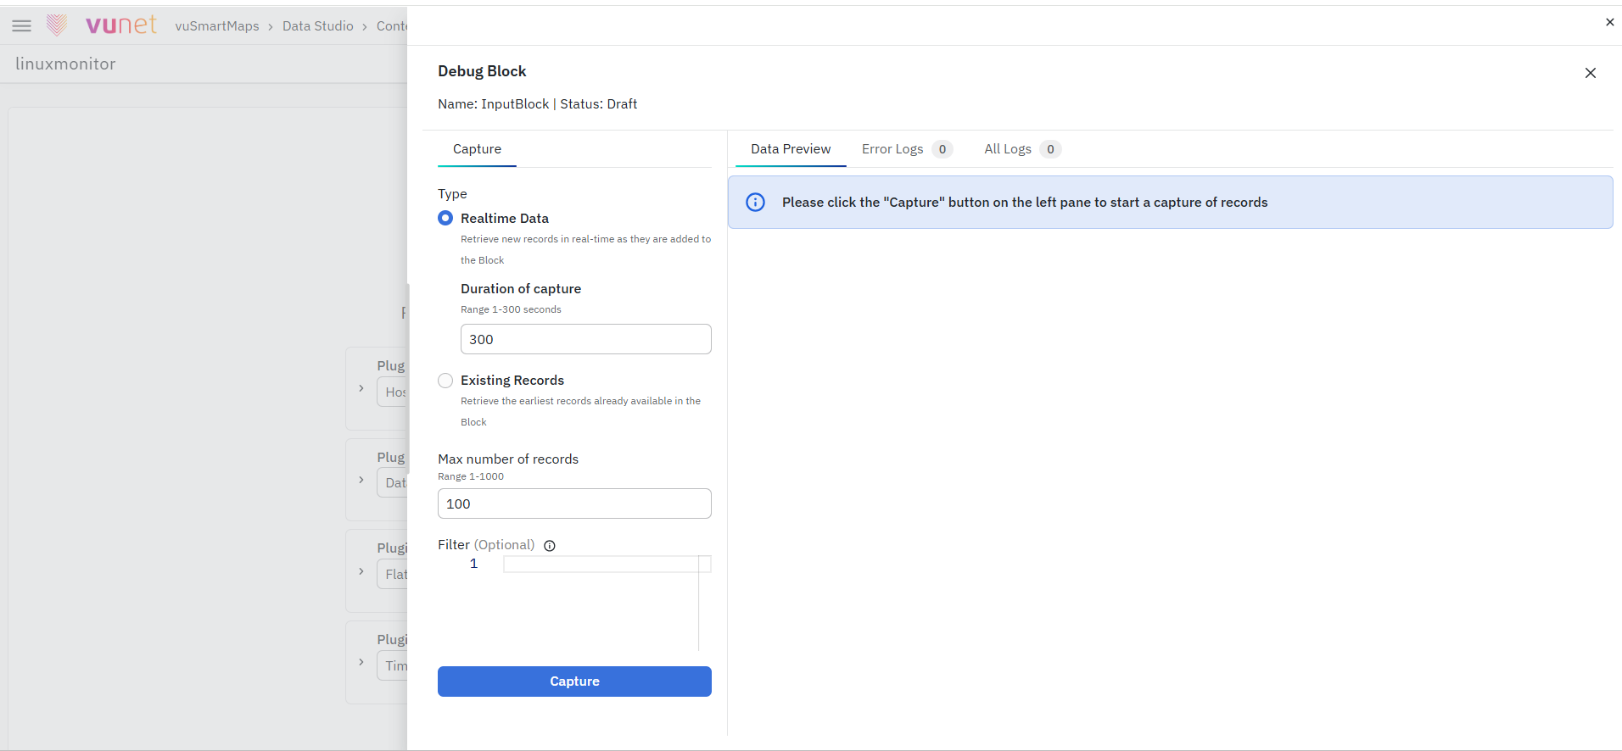1622x751 pixels.
Task: Open the hamburger navigation menu
Action: [22, 26]
